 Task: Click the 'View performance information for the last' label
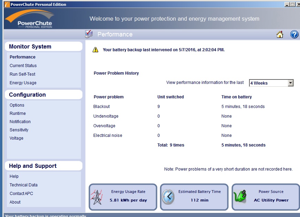[205, 83]
